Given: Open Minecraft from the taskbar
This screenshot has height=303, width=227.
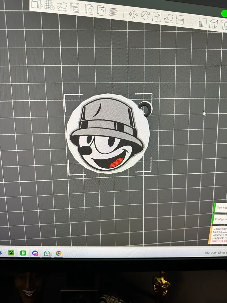Looking at the screenshot, I should (11, 253).
